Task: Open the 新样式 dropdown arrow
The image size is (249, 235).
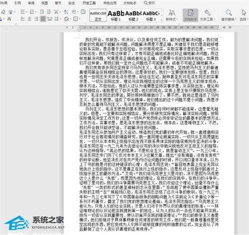Action: pos(177,19)
